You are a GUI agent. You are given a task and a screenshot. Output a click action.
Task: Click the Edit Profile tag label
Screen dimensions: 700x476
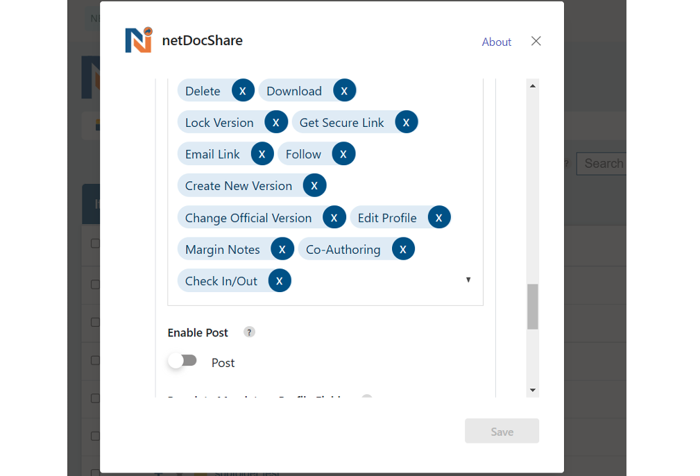coord(387,218)
